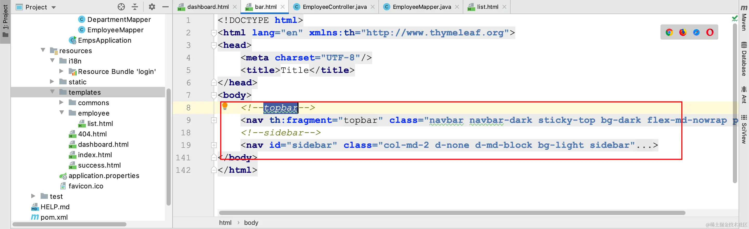This screenshot has height=229, width=749.
Task: Select list.html under employee folder
Action: pyautogui.click(x=96, y=124)
